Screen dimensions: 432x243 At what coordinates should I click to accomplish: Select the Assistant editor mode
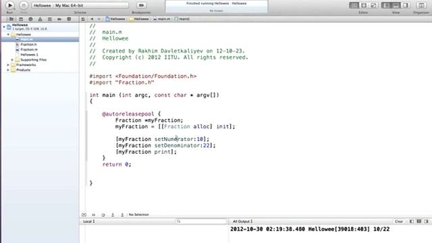pos(364,5)
